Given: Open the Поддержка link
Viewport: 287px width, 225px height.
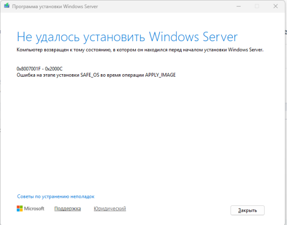Looking at the screenshot, I should coord(67,209).
